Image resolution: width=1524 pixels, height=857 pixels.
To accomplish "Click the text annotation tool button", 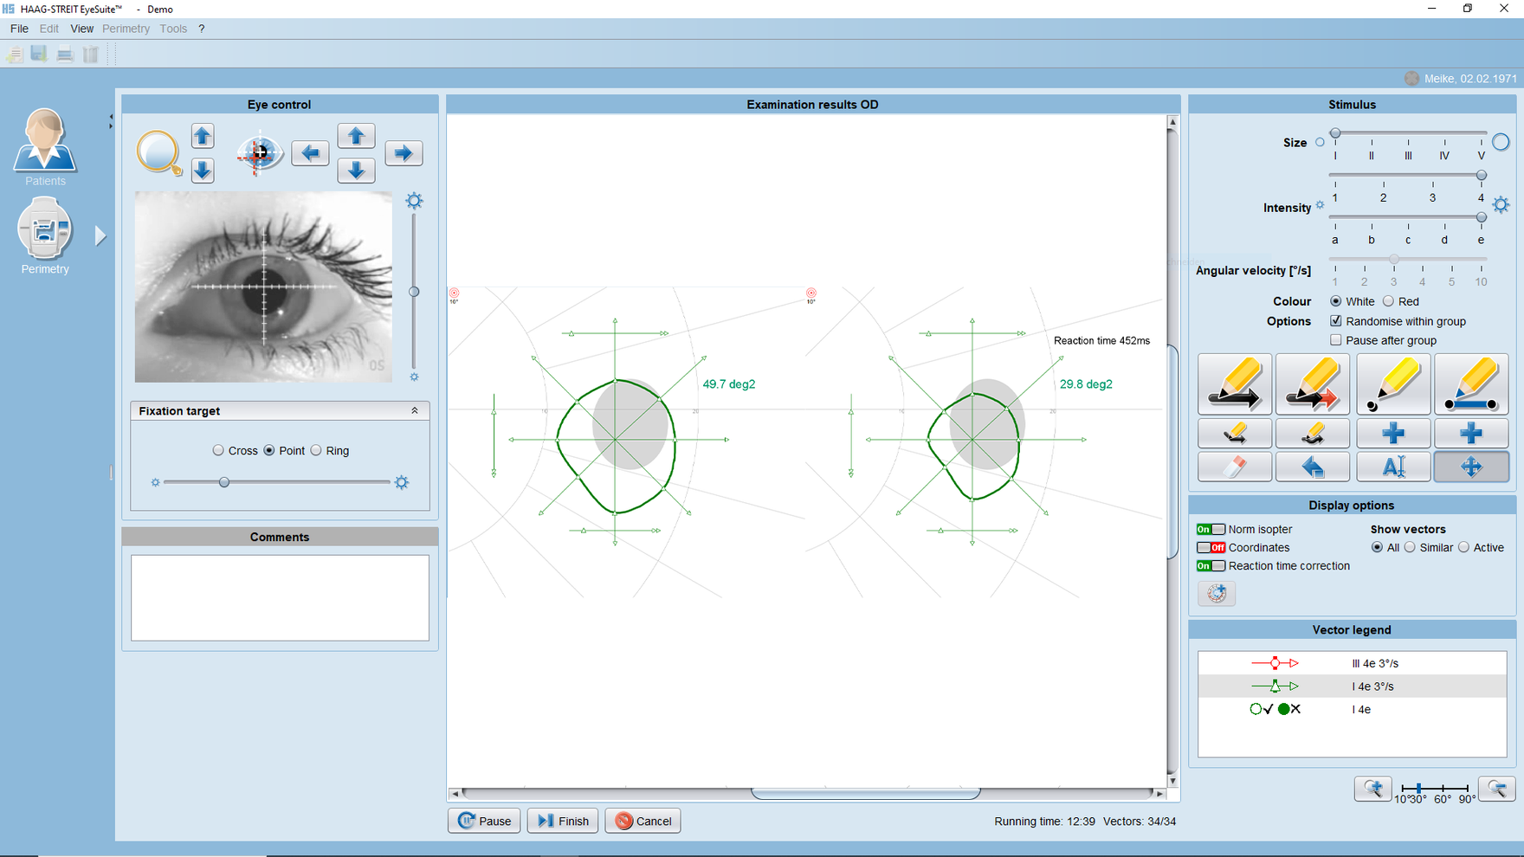I will (x=1392, y=467).
